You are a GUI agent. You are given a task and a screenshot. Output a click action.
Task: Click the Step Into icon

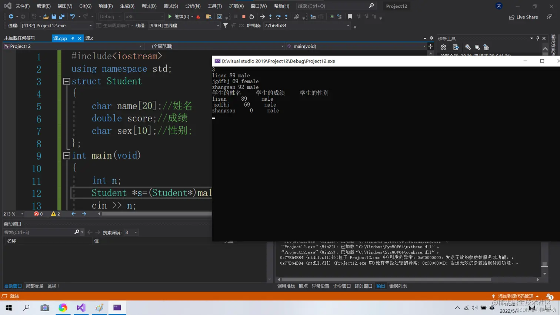click(x=270, y=17)
